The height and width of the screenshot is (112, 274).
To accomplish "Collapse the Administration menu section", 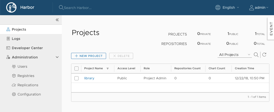I will (57, 57).
